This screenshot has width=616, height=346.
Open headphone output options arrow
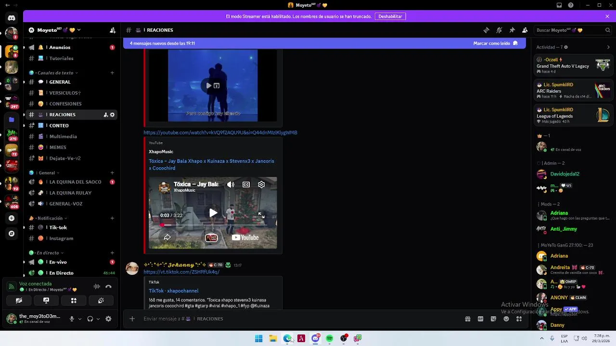98,319
